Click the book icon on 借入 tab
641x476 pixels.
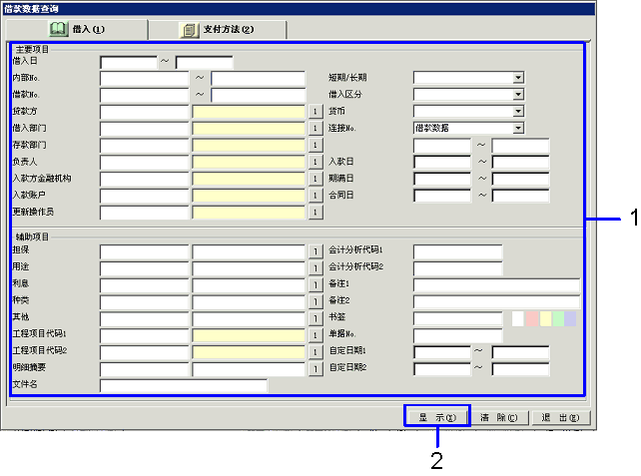59,29
